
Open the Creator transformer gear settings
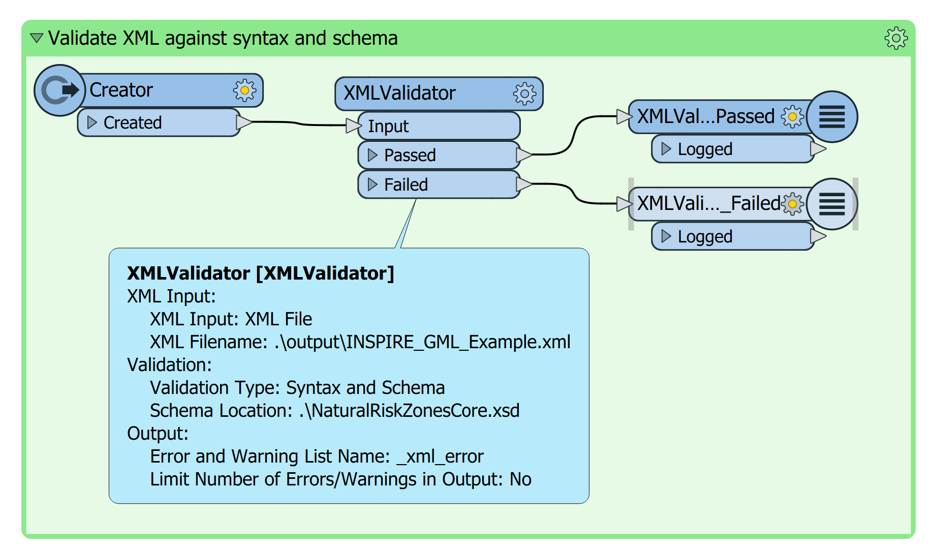point(244,90)
